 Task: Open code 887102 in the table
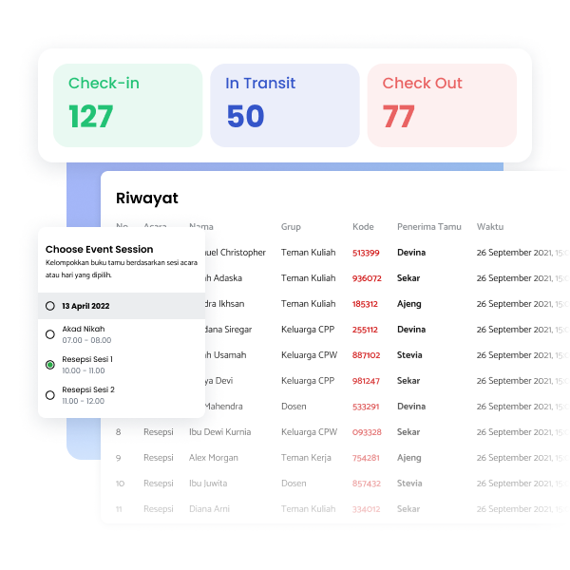coord(367,355)
